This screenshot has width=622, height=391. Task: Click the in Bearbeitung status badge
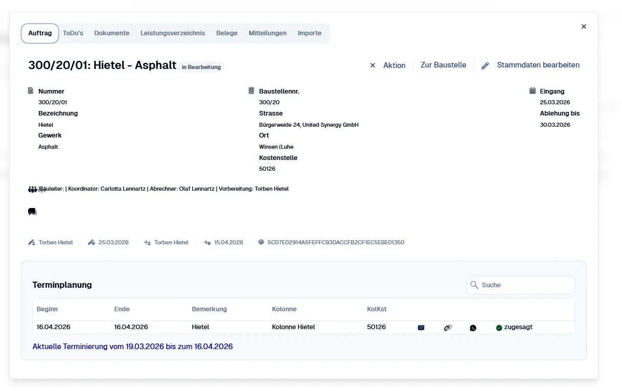(201, 66)
